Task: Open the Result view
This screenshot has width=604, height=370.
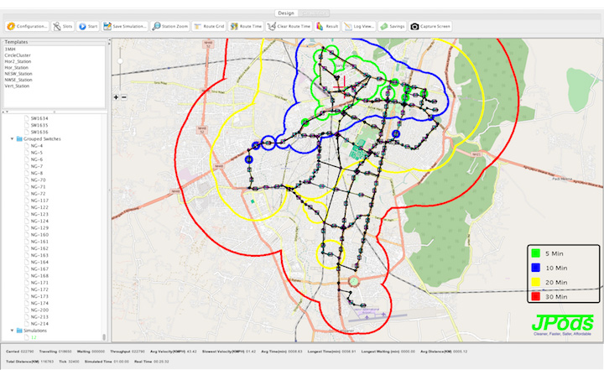Action: click(x=328, y=26)
